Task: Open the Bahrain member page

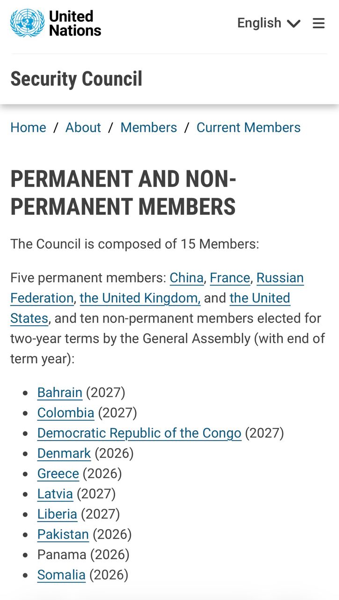Action: pos(60,392)
